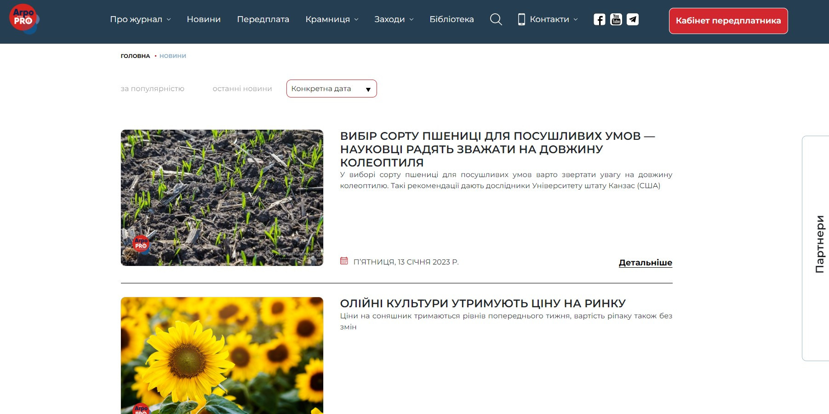Open the Партнери side panel tab
Image resolution: width=829 pixels, height=414 pixels.
[x=819, y=244]
